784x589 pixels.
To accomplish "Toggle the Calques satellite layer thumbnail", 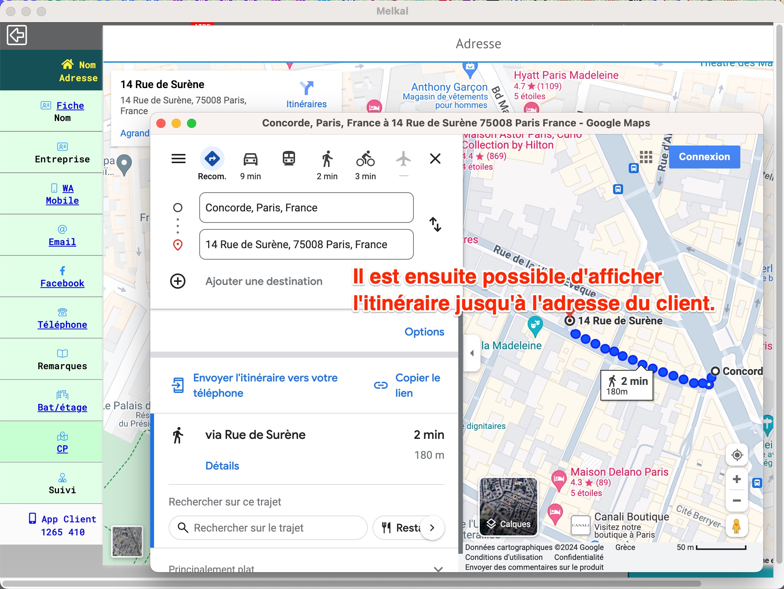I will click(x=508, y=506).
